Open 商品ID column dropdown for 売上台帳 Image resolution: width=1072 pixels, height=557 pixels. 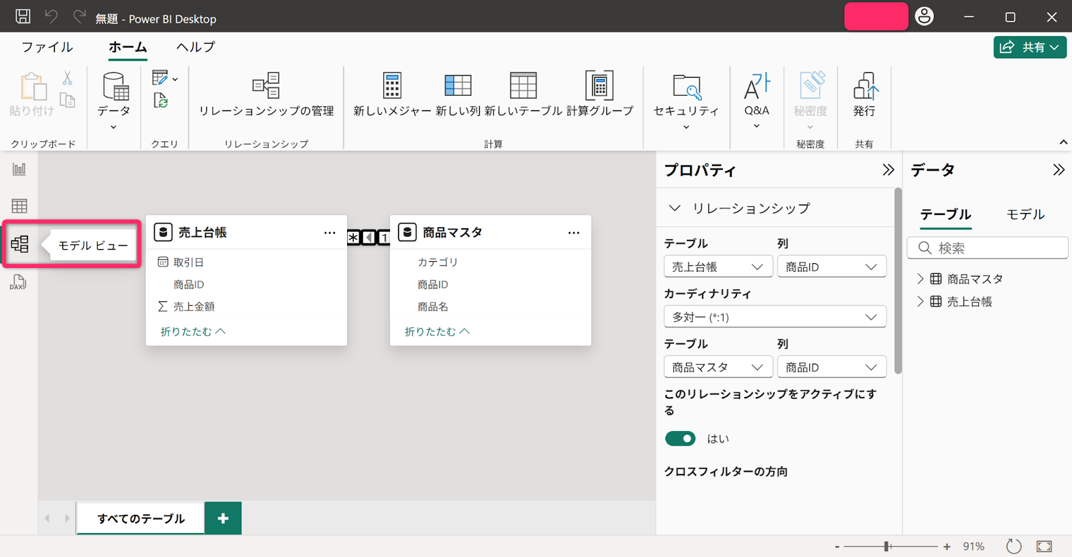pyautogui.click(x=831, y=266)
